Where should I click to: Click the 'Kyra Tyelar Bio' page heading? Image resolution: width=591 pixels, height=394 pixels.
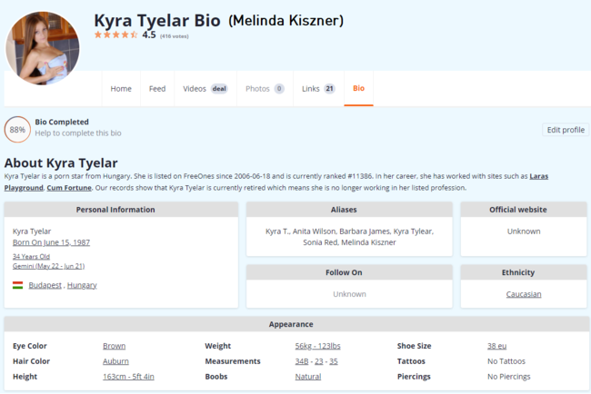tap(157, 20)
